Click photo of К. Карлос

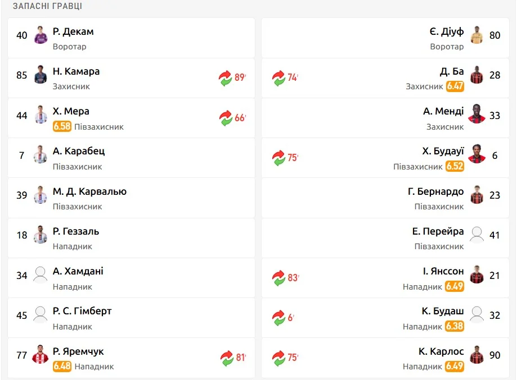(x=476, y=354)
